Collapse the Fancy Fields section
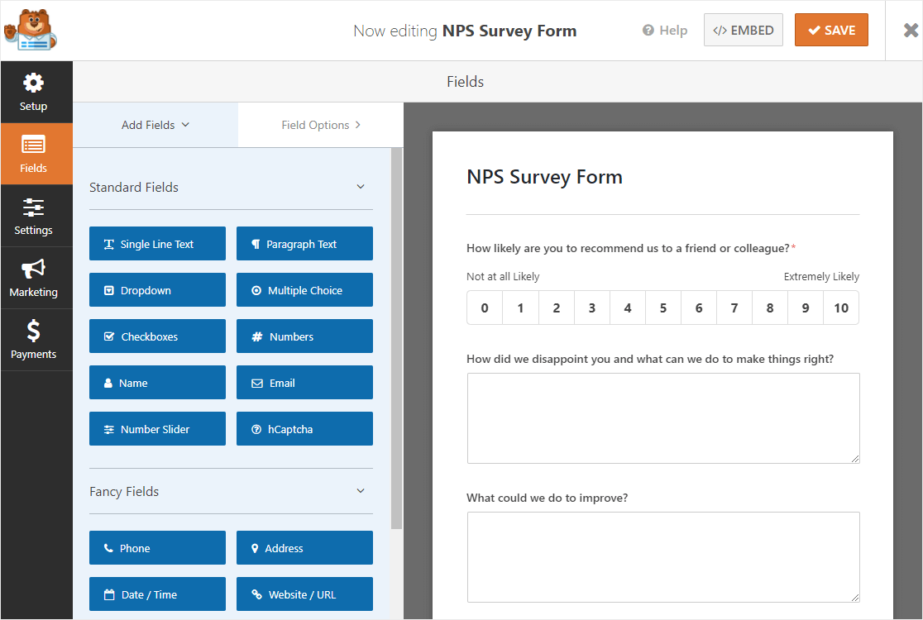The height and width of the screenshot is (620, 923). click(361, 491)
